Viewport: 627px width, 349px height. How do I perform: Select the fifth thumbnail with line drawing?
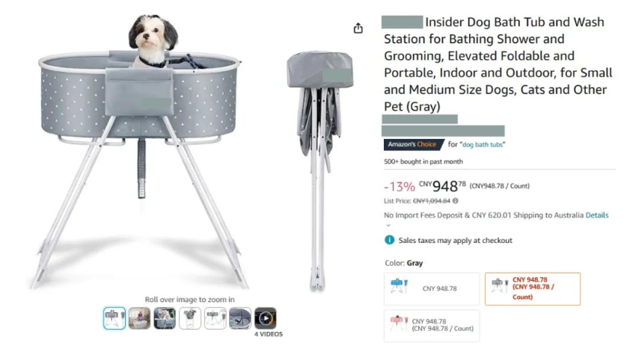pos(215,318)
